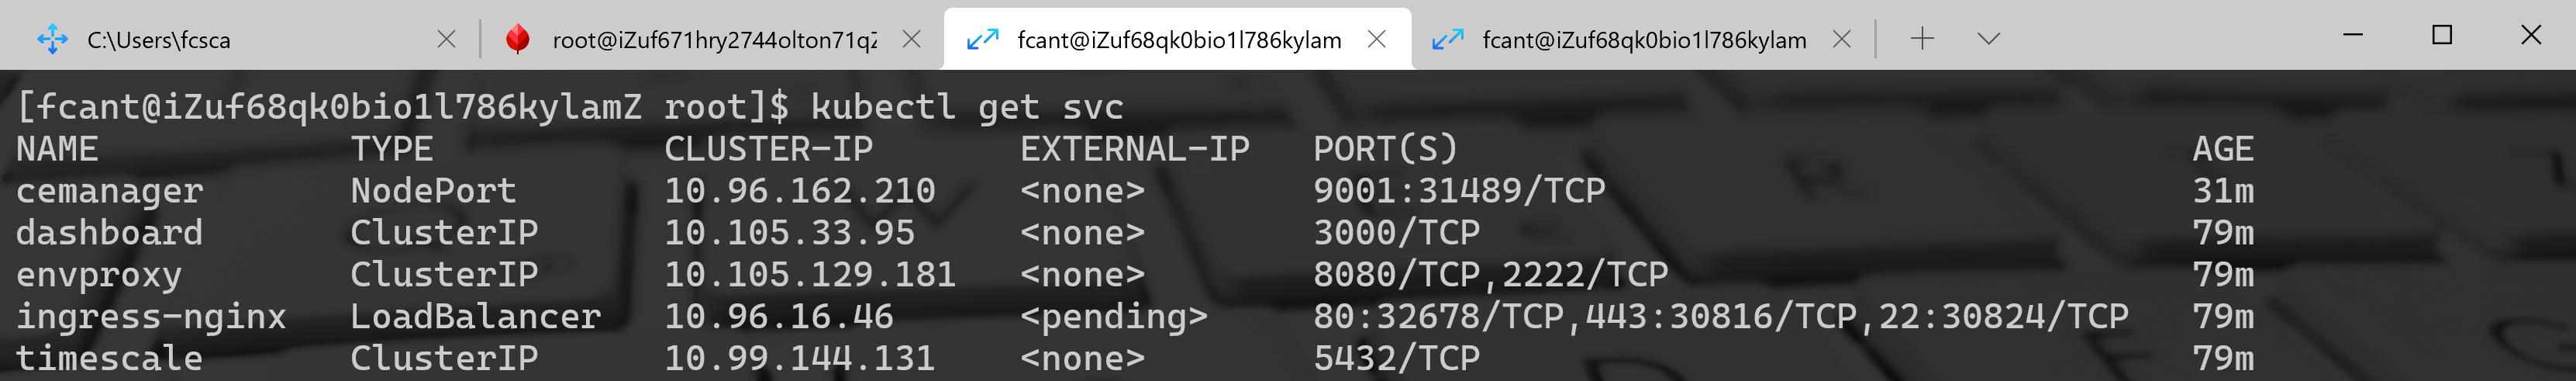2576x381 pixels.
Task: Click the diagonal arrows icon on last tab
Action: pos(1448,39)
